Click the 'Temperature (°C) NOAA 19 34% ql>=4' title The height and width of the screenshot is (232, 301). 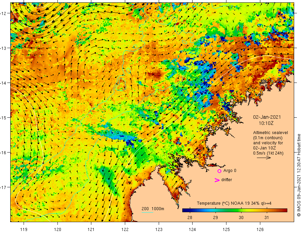pyautogui.click(x=234, y=203)
